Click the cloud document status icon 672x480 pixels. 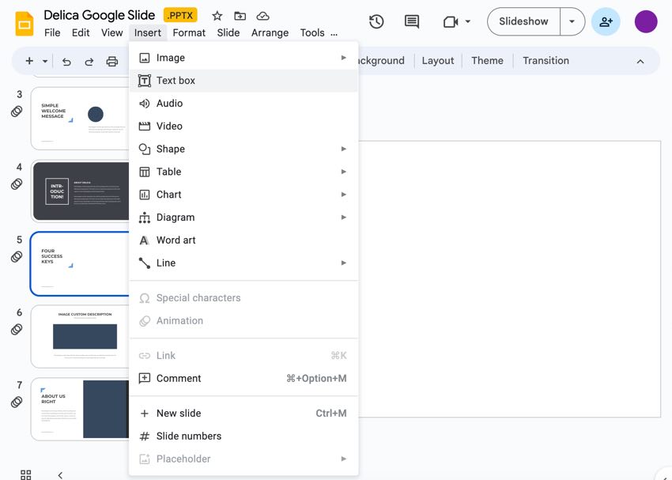263,16
